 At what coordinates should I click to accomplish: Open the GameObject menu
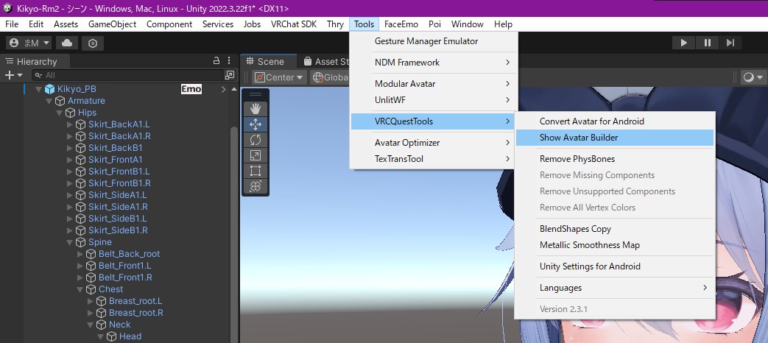click(112, 24)
